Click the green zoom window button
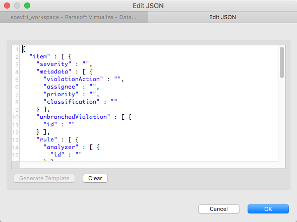This screenshot has width=297, height=222. tap(27, 6)
